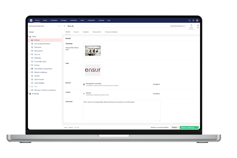Open the Info panel icon
Image resolution: width=237 pixels, height=158 pixels.
(x=198, y=26)
